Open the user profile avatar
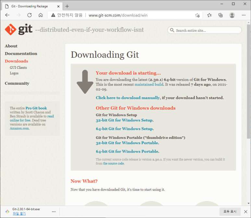Screen dimensions: 251x218 click(x=232, y=15)
